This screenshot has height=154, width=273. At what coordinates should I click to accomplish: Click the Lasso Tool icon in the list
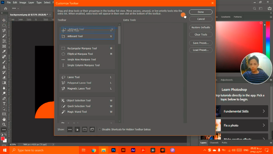coord(63,77)
